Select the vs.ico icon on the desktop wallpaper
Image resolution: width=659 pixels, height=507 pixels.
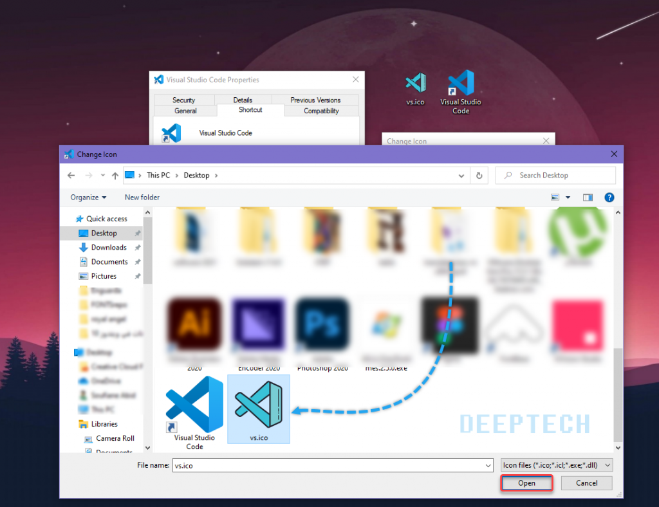(415, 89)
